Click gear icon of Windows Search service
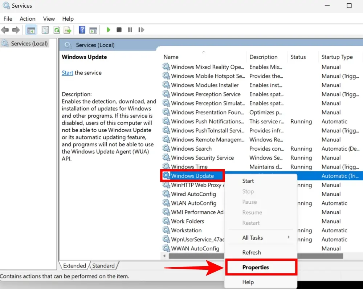This screenshot has height=289, width=363. (x=166, y=148)
